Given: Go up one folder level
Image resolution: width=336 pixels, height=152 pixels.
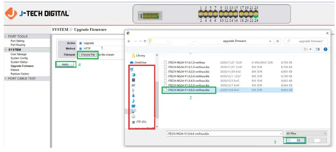Looking at the screenshot, I should pyautogui.click(x=145, y=41).
